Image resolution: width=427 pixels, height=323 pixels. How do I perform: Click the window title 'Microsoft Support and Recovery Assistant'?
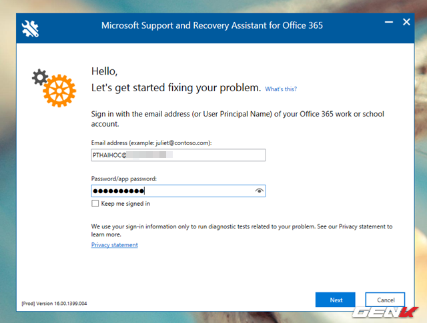click(212, 25)
